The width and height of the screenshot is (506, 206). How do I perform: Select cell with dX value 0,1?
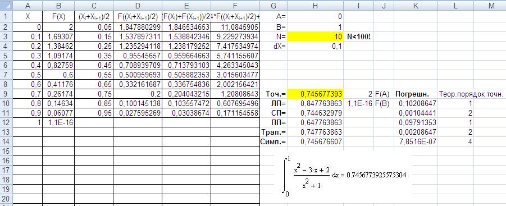(315, 46)
